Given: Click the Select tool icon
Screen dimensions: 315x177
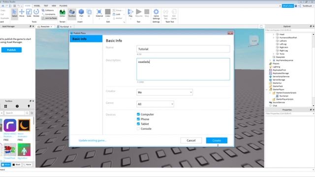Looking at the screenshot, I should tap(14, 13).
